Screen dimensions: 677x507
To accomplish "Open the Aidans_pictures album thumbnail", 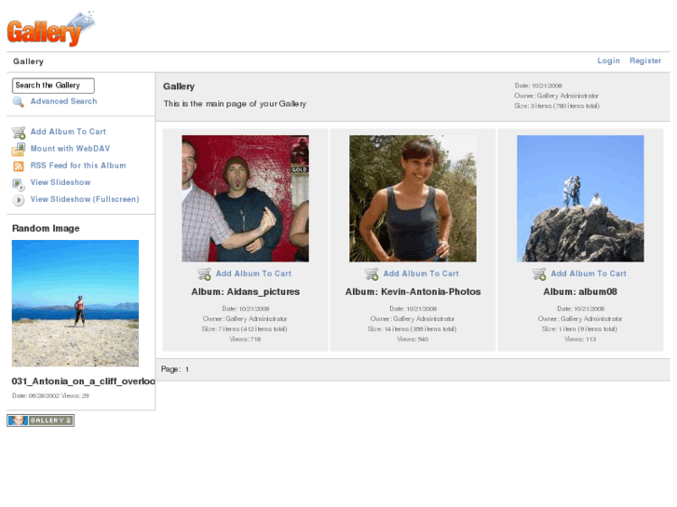I will point(245,198).
